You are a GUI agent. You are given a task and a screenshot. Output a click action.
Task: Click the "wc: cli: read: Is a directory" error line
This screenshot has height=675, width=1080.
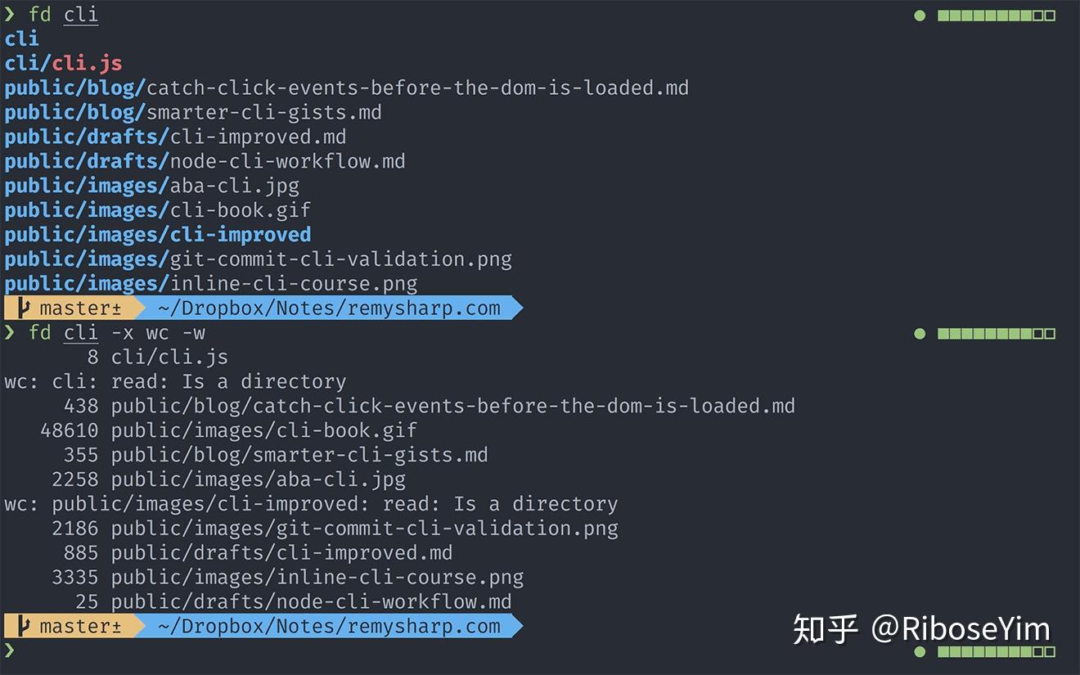[175, 382]
